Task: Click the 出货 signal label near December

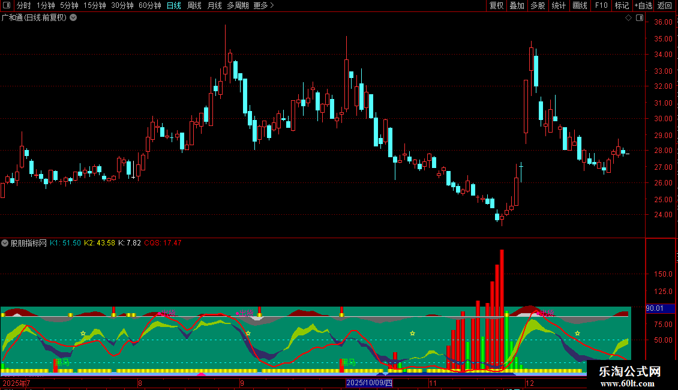Action: 547,313
